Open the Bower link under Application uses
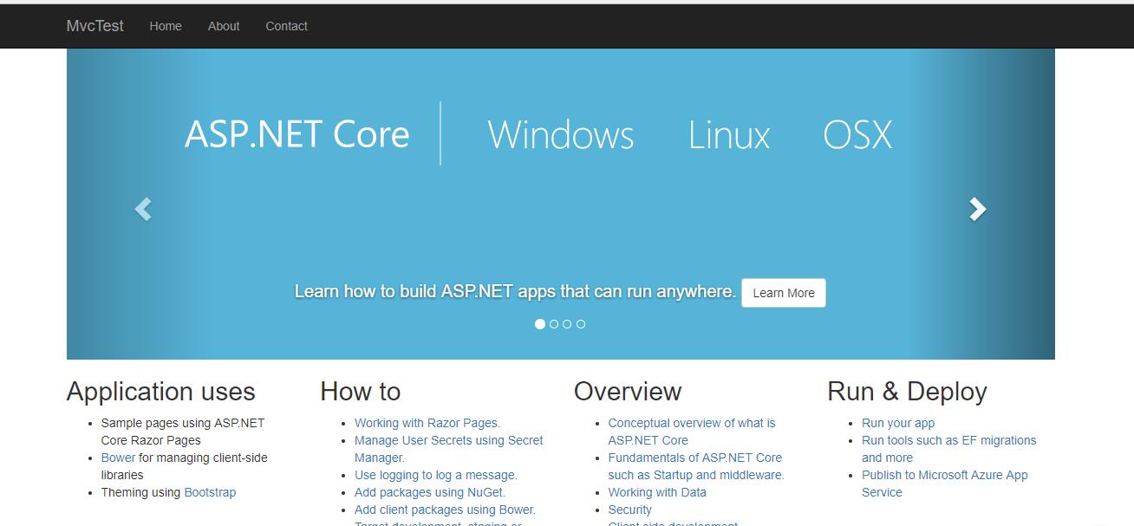 [x=118, y=458]
